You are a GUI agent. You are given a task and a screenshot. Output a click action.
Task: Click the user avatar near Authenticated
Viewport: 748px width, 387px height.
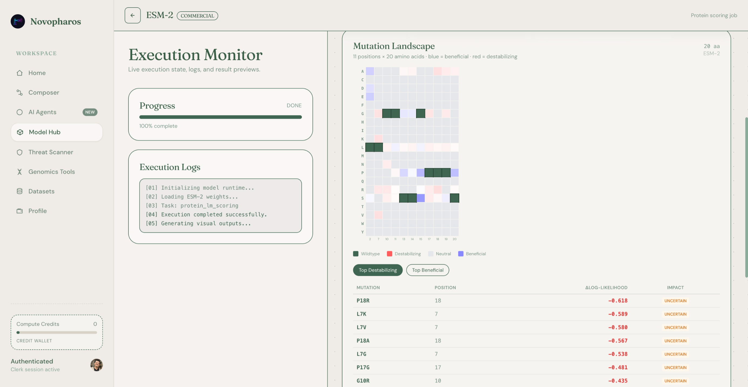tap(96, 365)
